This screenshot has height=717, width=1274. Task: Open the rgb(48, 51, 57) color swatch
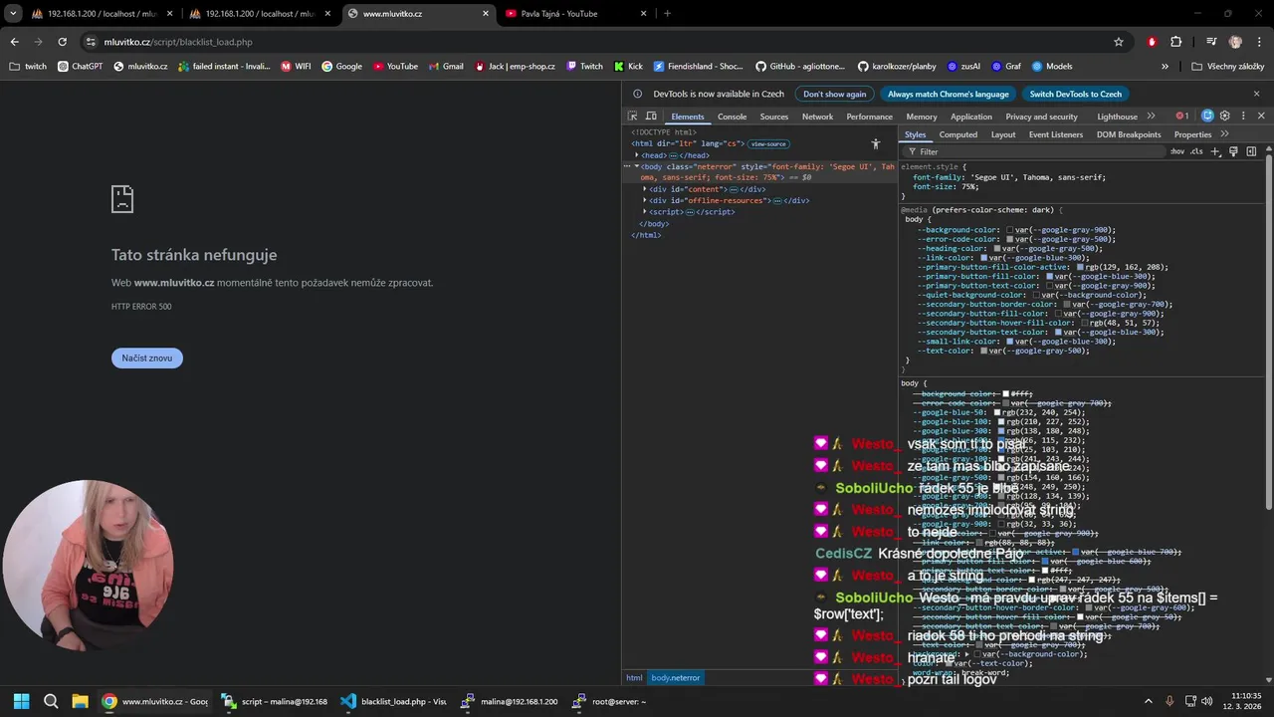coord(1084,323)
